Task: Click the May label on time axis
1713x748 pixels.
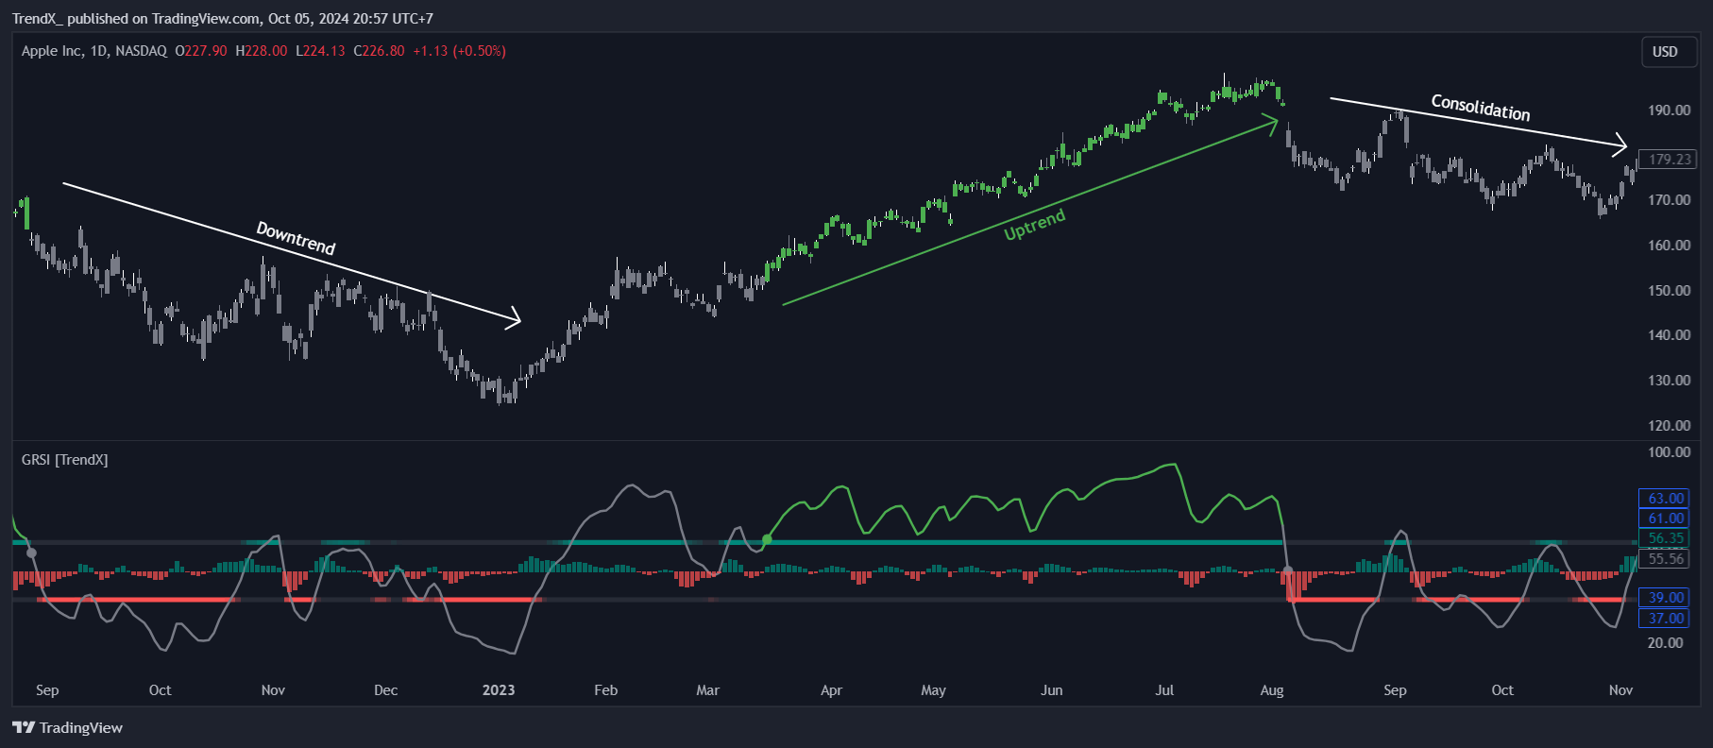Action: point(933,689)
